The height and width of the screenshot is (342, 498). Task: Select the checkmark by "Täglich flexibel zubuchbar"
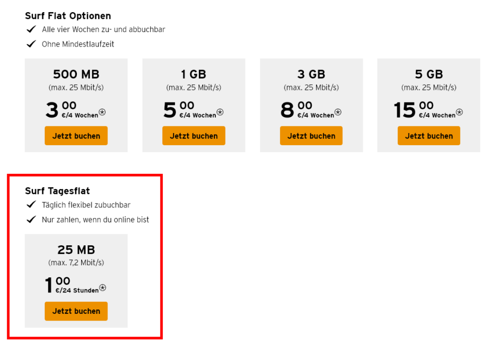(x=32, y=205)
